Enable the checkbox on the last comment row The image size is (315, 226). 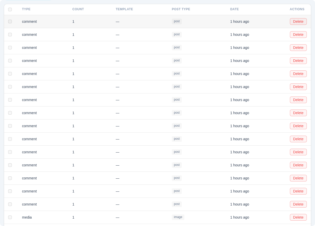(10, 204)
